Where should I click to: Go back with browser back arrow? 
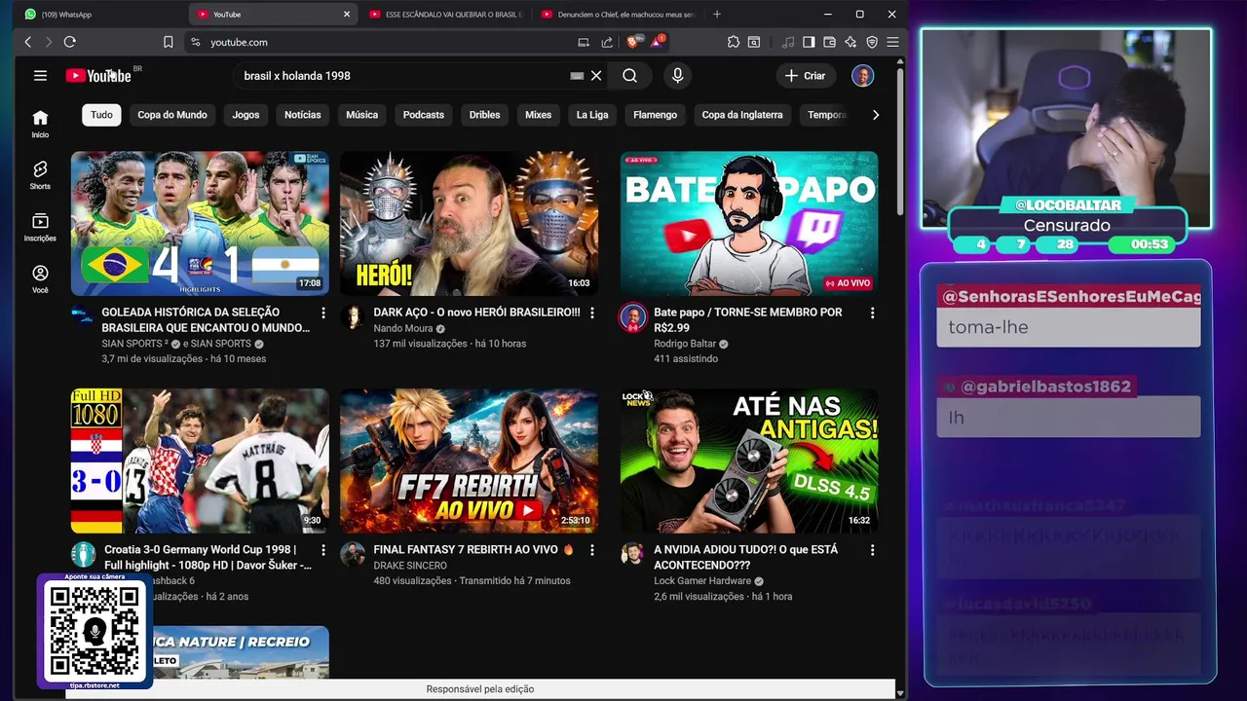click(27, 42)
